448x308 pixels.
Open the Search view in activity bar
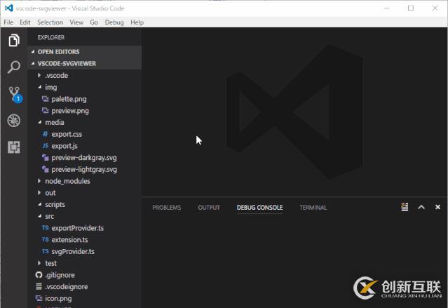click(x=14, y=67)
